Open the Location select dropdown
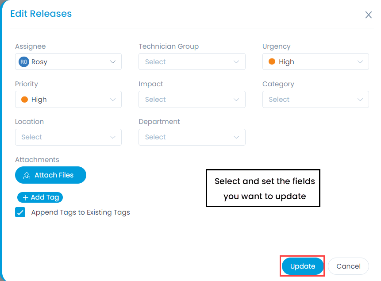 tap(68, 137)
